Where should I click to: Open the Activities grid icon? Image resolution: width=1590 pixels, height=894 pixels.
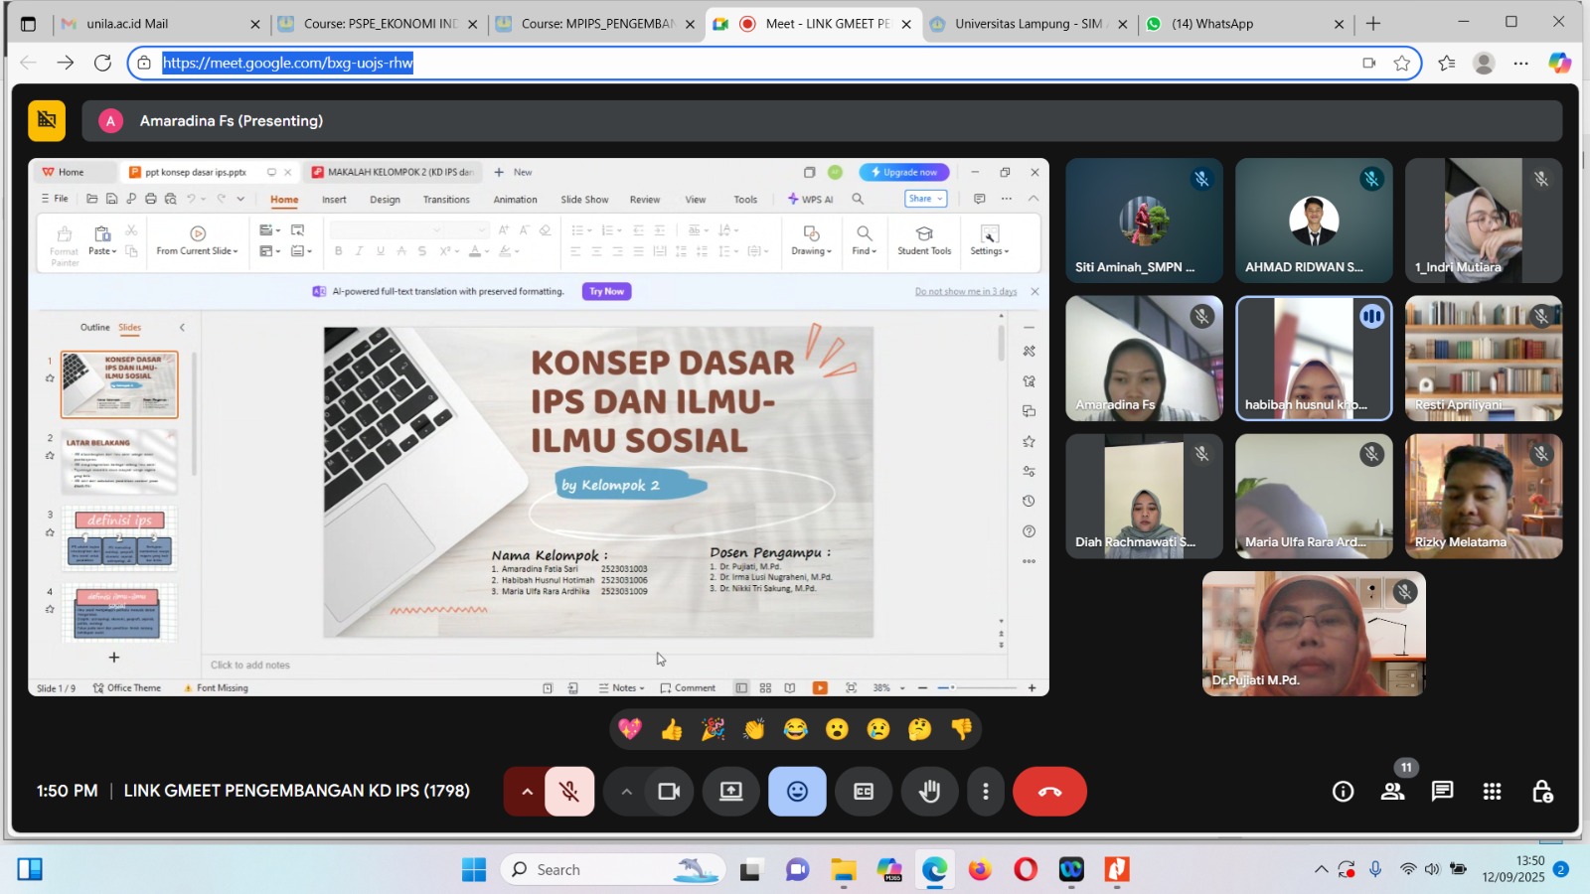(x=1492, y=792)
